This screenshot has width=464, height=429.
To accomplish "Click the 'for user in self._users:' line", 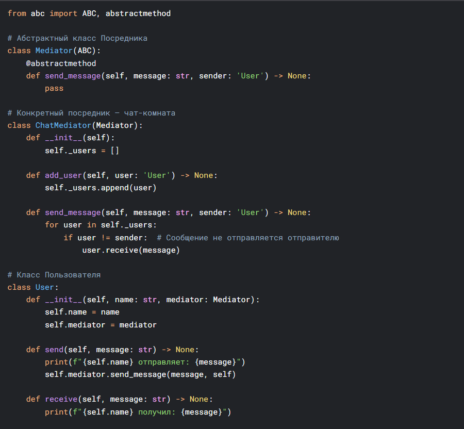I will click(101, 225).
